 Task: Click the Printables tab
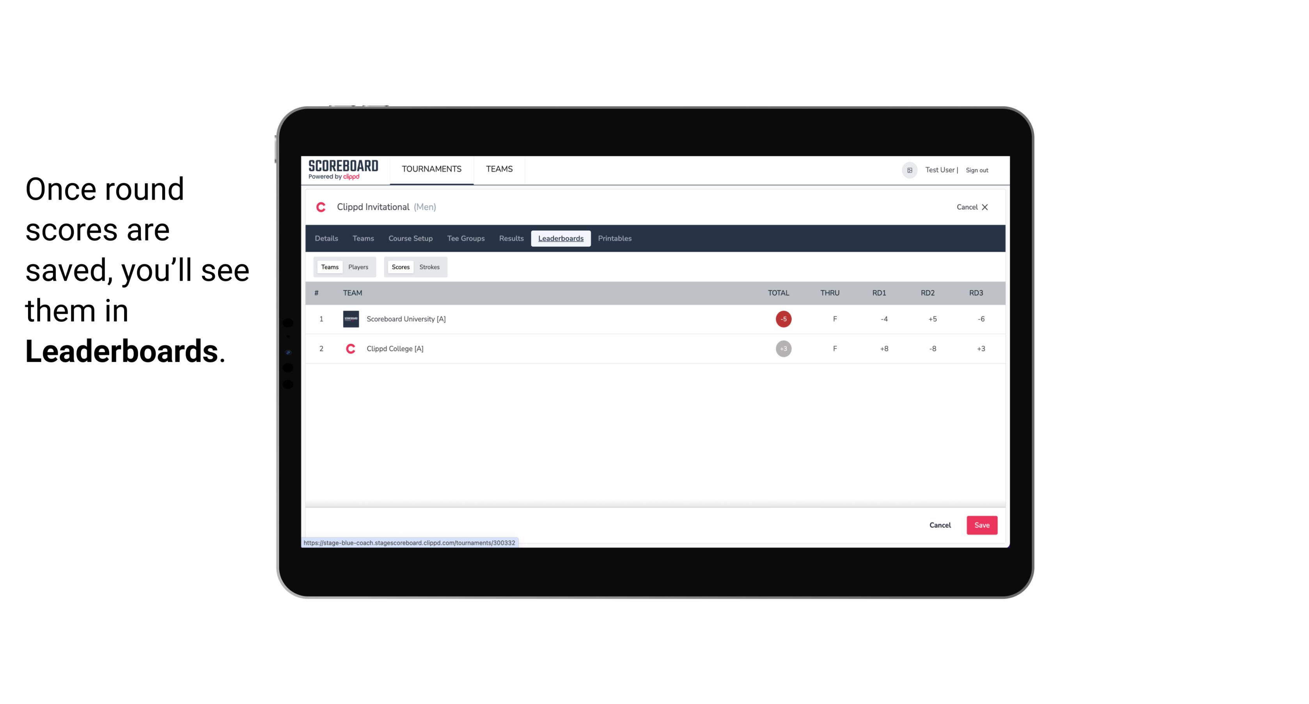pyautogui.click(x=615, y=239)
